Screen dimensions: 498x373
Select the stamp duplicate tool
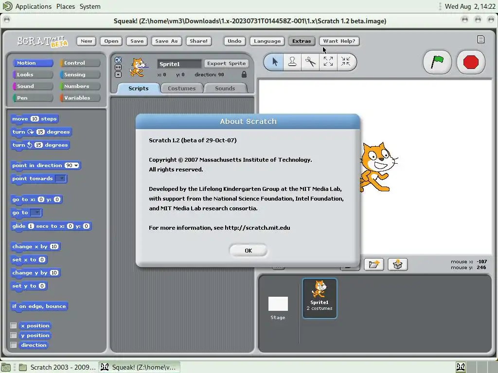coord(292,62)
